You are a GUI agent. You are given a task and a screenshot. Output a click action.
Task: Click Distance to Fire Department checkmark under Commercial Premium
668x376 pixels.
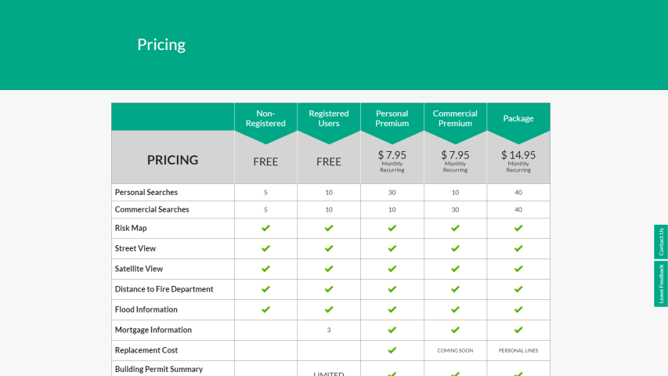[455, 289]
